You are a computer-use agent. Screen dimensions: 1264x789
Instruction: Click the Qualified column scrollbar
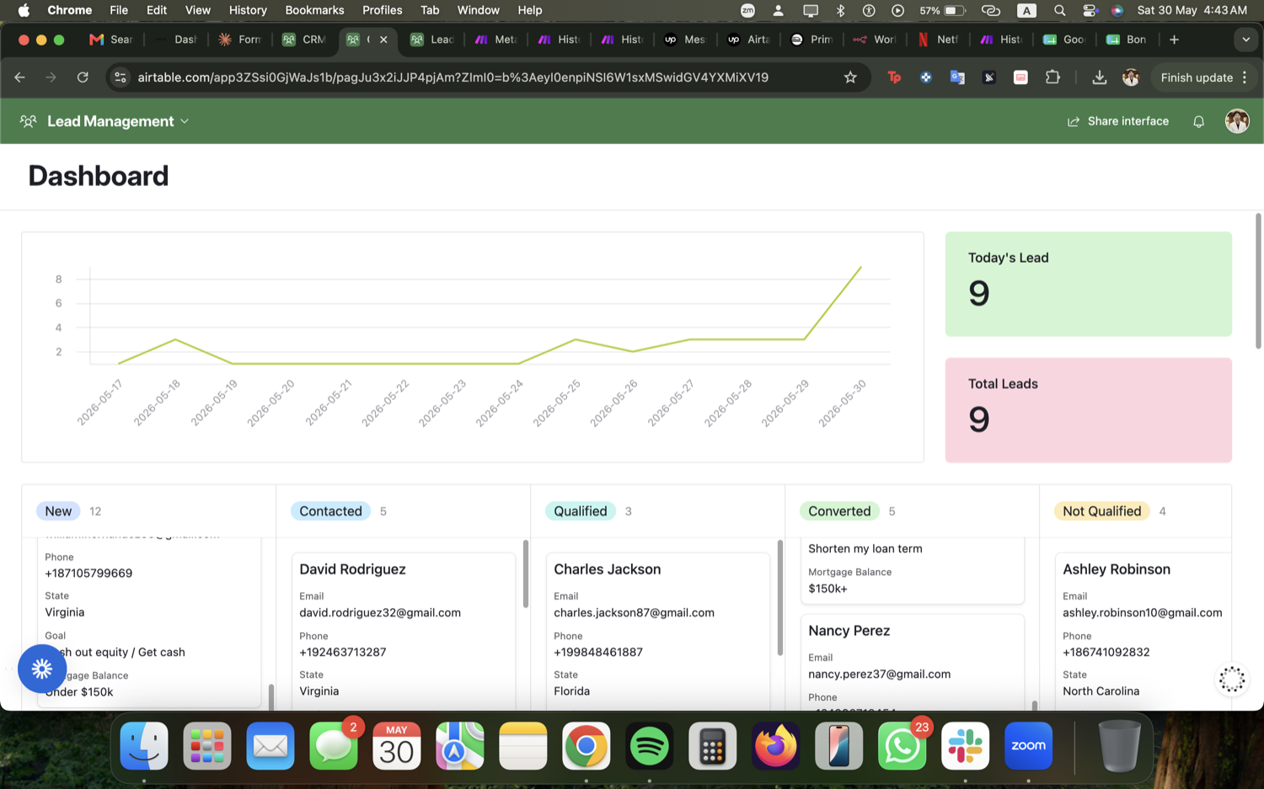(780, 598)
